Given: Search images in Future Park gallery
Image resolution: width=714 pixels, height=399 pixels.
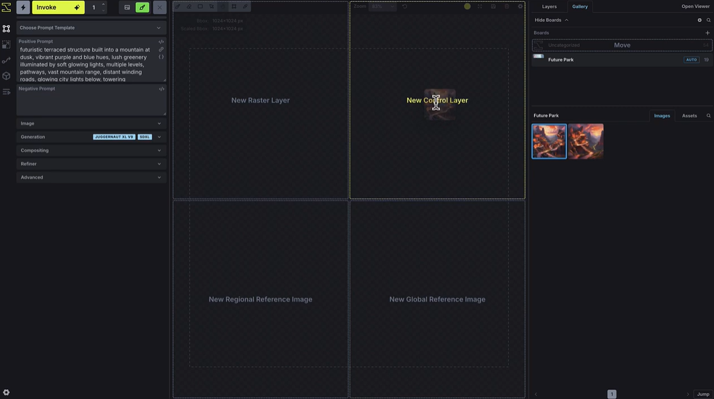Looking at the screenshot, I should [x=709, y=116].
